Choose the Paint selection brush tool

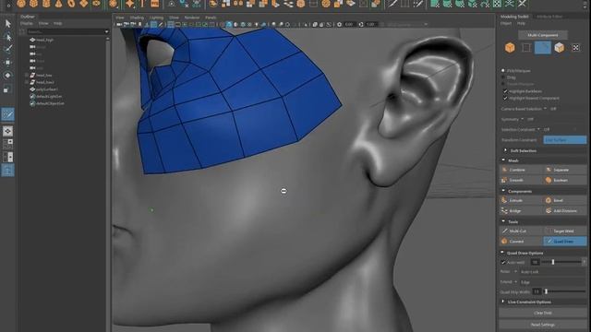(x=8, y=49)
